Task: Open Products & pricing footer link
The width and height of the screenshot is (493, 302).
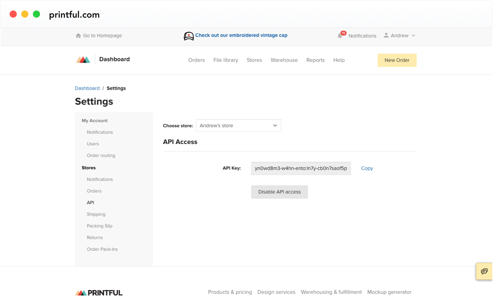Action: tap(230, 292)
